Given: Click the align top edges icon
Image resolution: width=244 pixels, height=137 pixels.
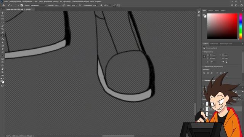Looking at the screenshot, I should (x=217, y=73).
